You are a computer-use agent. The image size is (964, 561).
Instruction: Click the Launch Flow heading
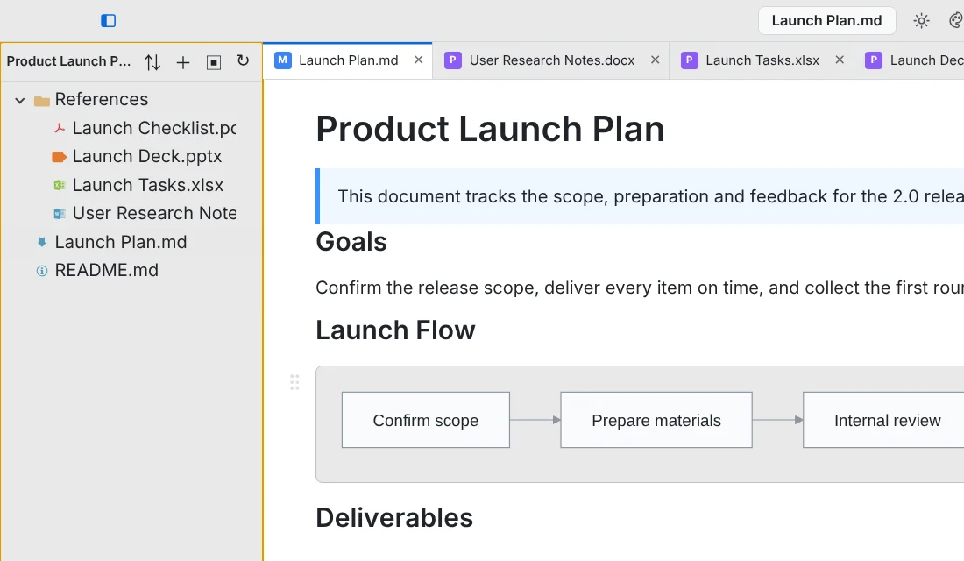[x=395, y=330]
